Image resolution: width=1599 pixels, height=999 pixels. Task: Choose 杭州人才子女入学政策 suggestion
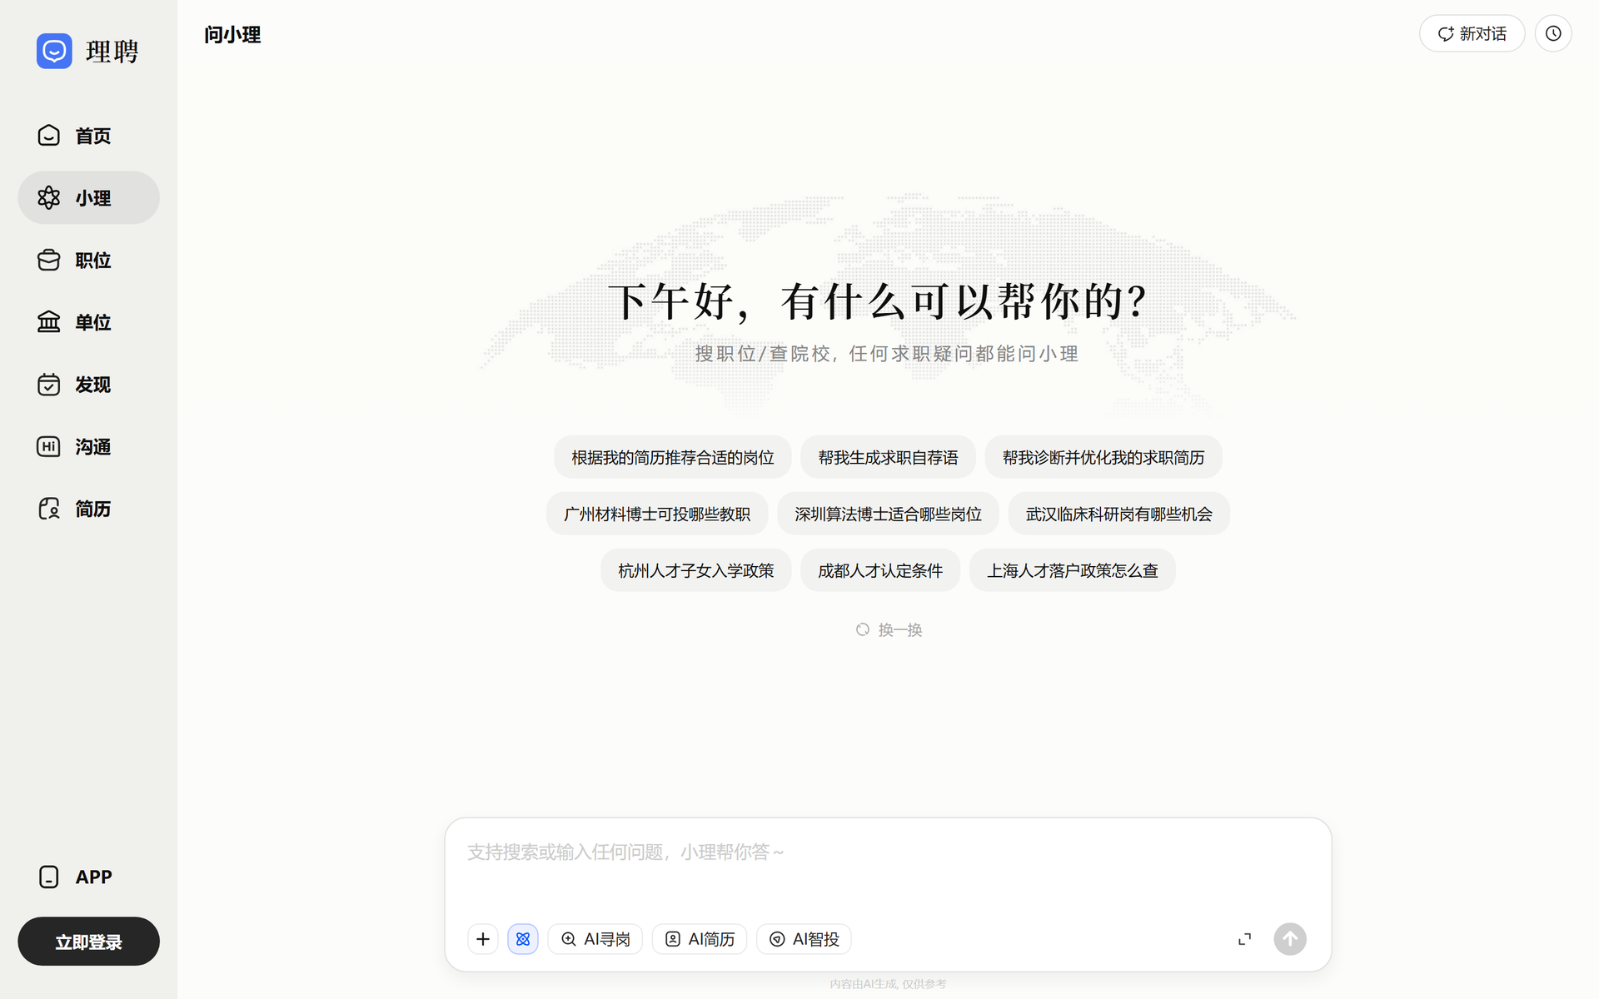[x=695, y=570]
